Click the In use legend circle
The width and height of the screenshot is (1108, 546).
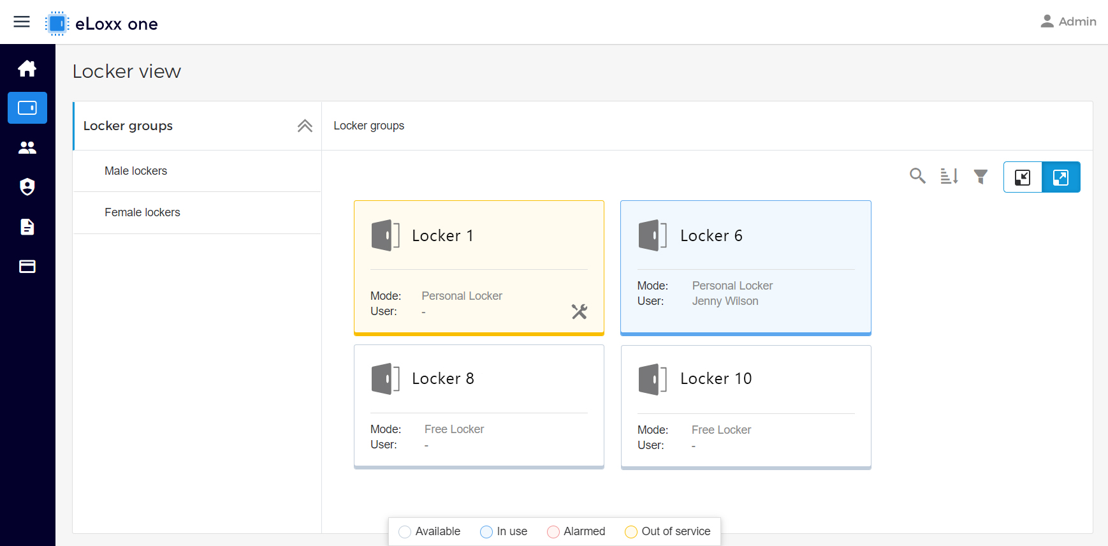coord(486,532)
